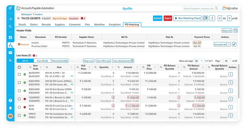The width and height of the screenshot is (246, 129).
Task: Open the dropdown arrow beside Unmatch All
Action: click(229, 44)
